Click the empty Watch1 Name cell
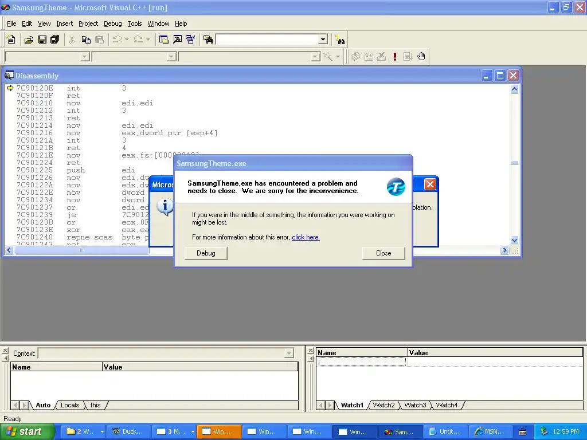The width and height of the screenshot is (587, 440). click(x=362, y=362)
